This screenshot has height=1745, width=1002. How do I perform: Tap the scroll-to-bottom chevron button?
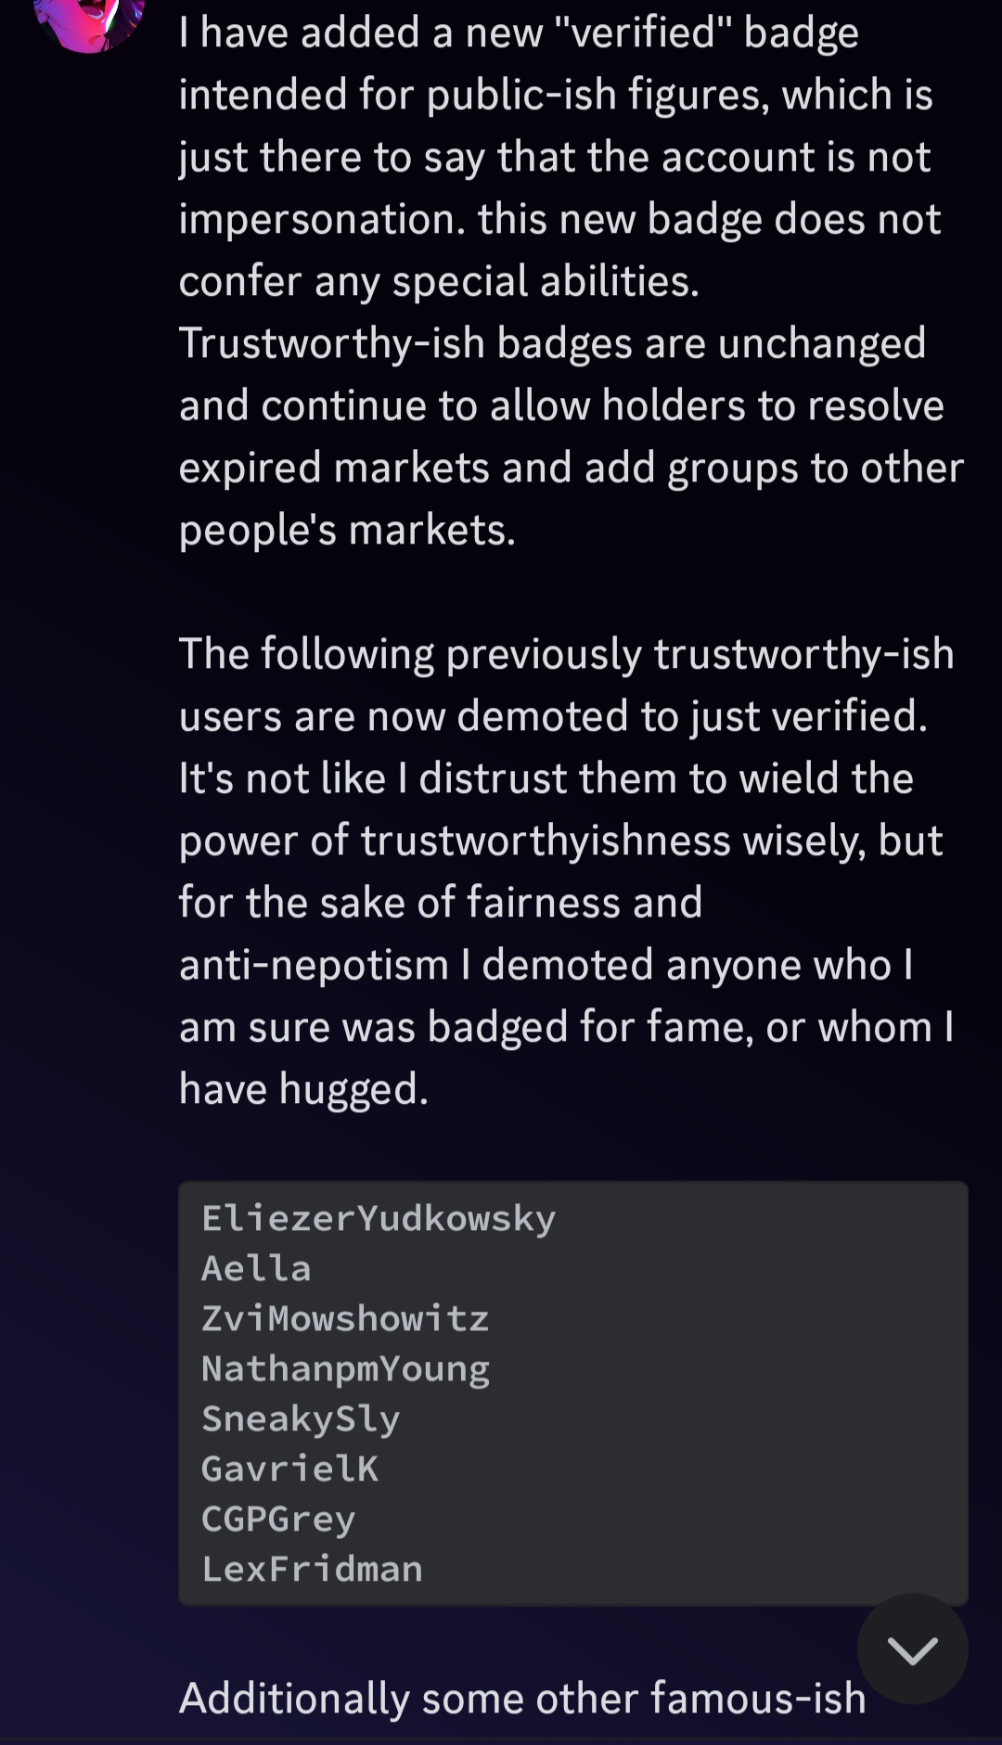point(912,1649)
